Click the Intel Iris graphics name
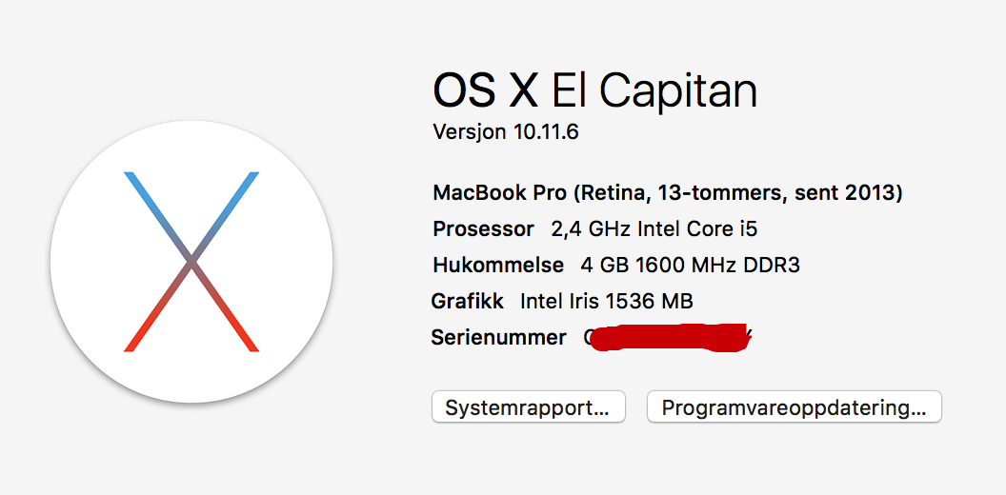The image size is (1006, 495). (559, 302)
